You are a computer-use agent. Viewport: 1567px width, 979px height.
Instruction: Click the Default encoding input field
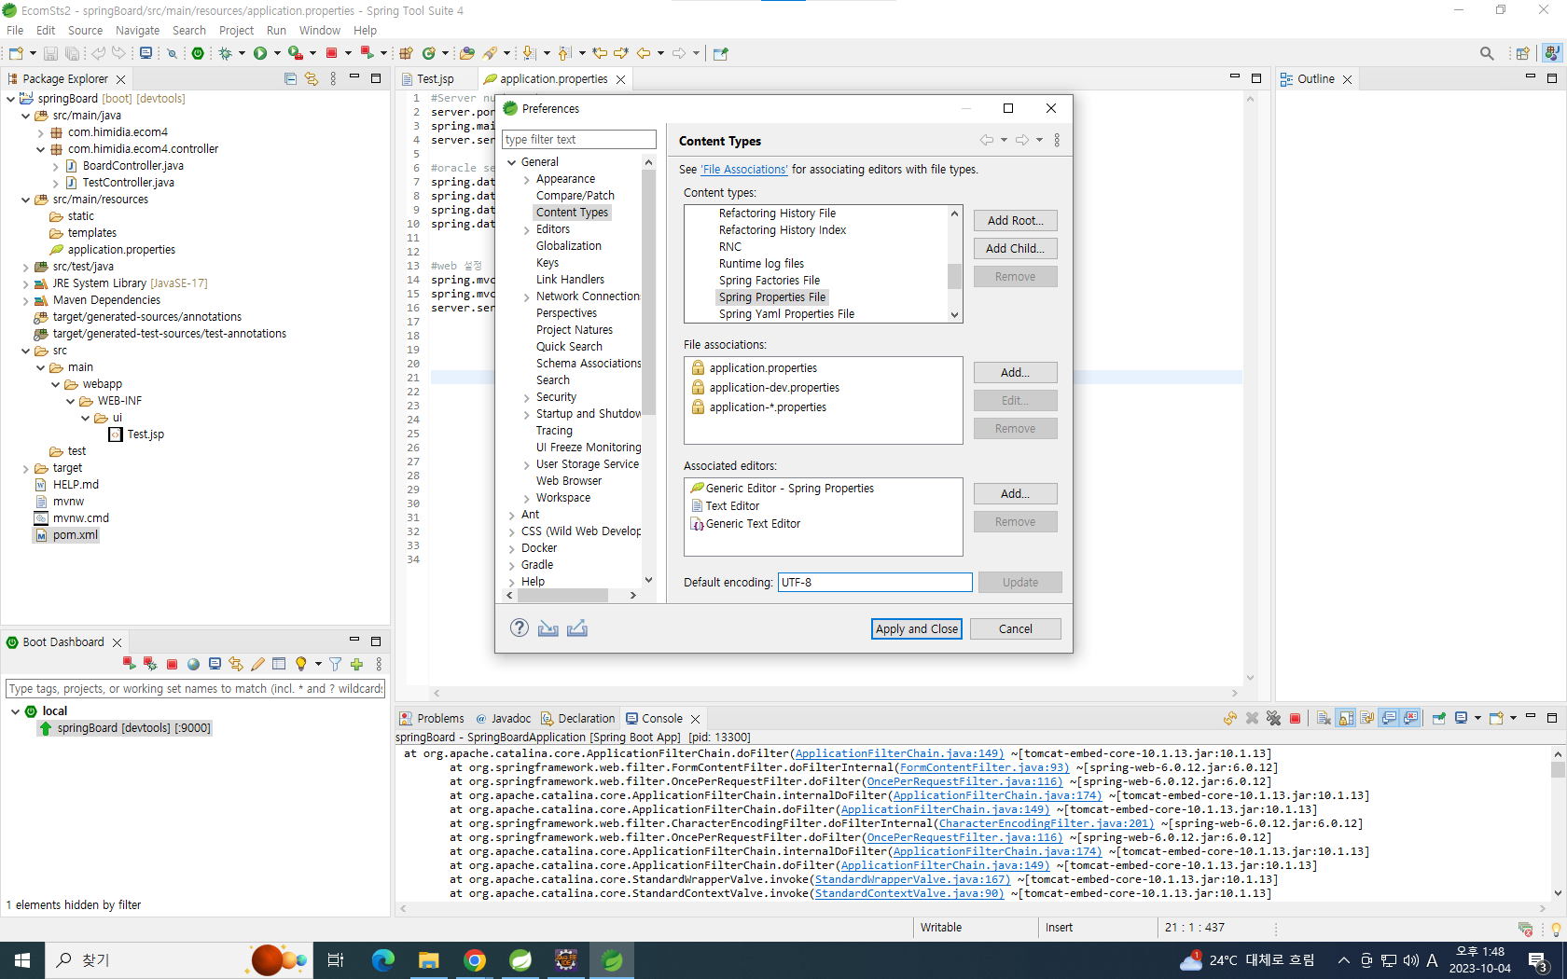[x=875, y=583]
